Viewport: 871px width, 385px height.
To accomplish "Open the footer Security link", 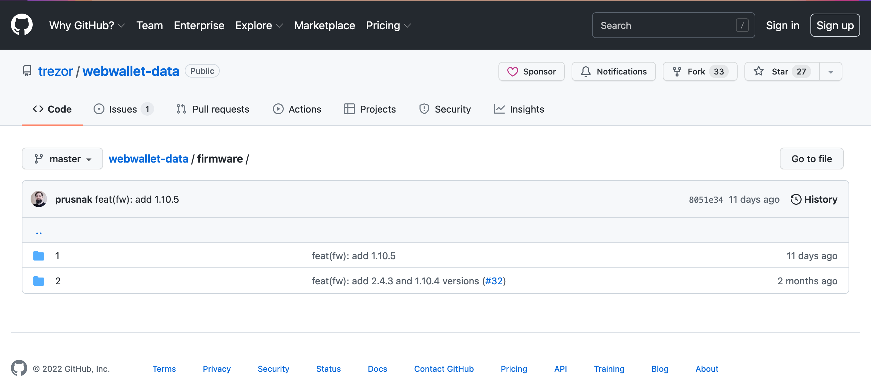I will (273, 369).
